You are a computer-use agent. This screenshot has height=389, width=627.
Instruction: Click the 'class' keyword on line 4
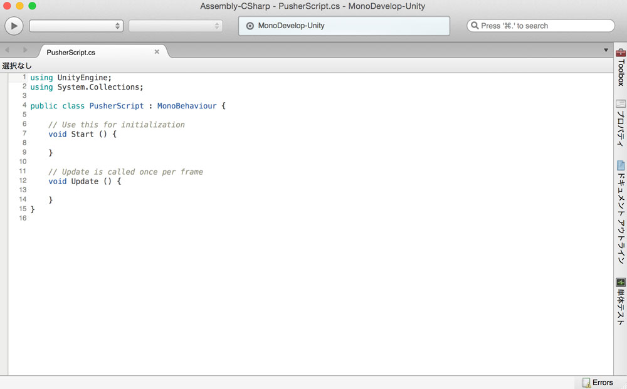click(73, 106)
